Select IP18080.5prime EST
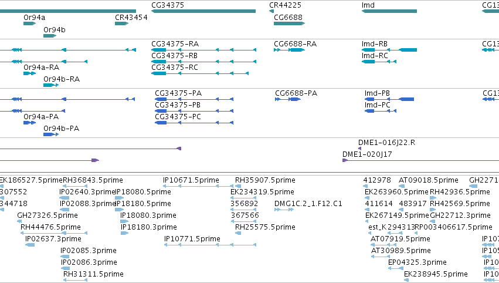The height and width of the screenshot is (283, 499). coord(119,198)
